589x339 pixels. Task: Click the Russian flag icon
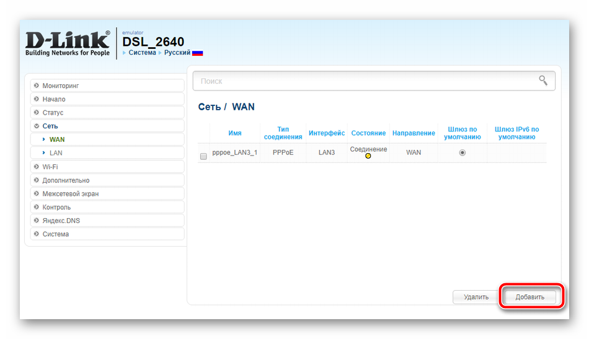pyautogui.click(x=197, y=53)
